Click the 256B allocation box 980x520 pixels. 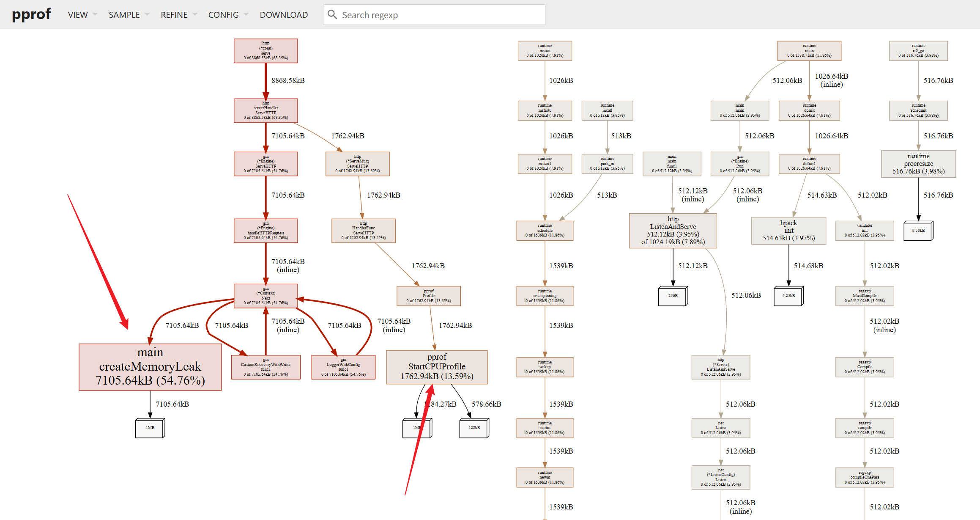(x=673, y=296)
